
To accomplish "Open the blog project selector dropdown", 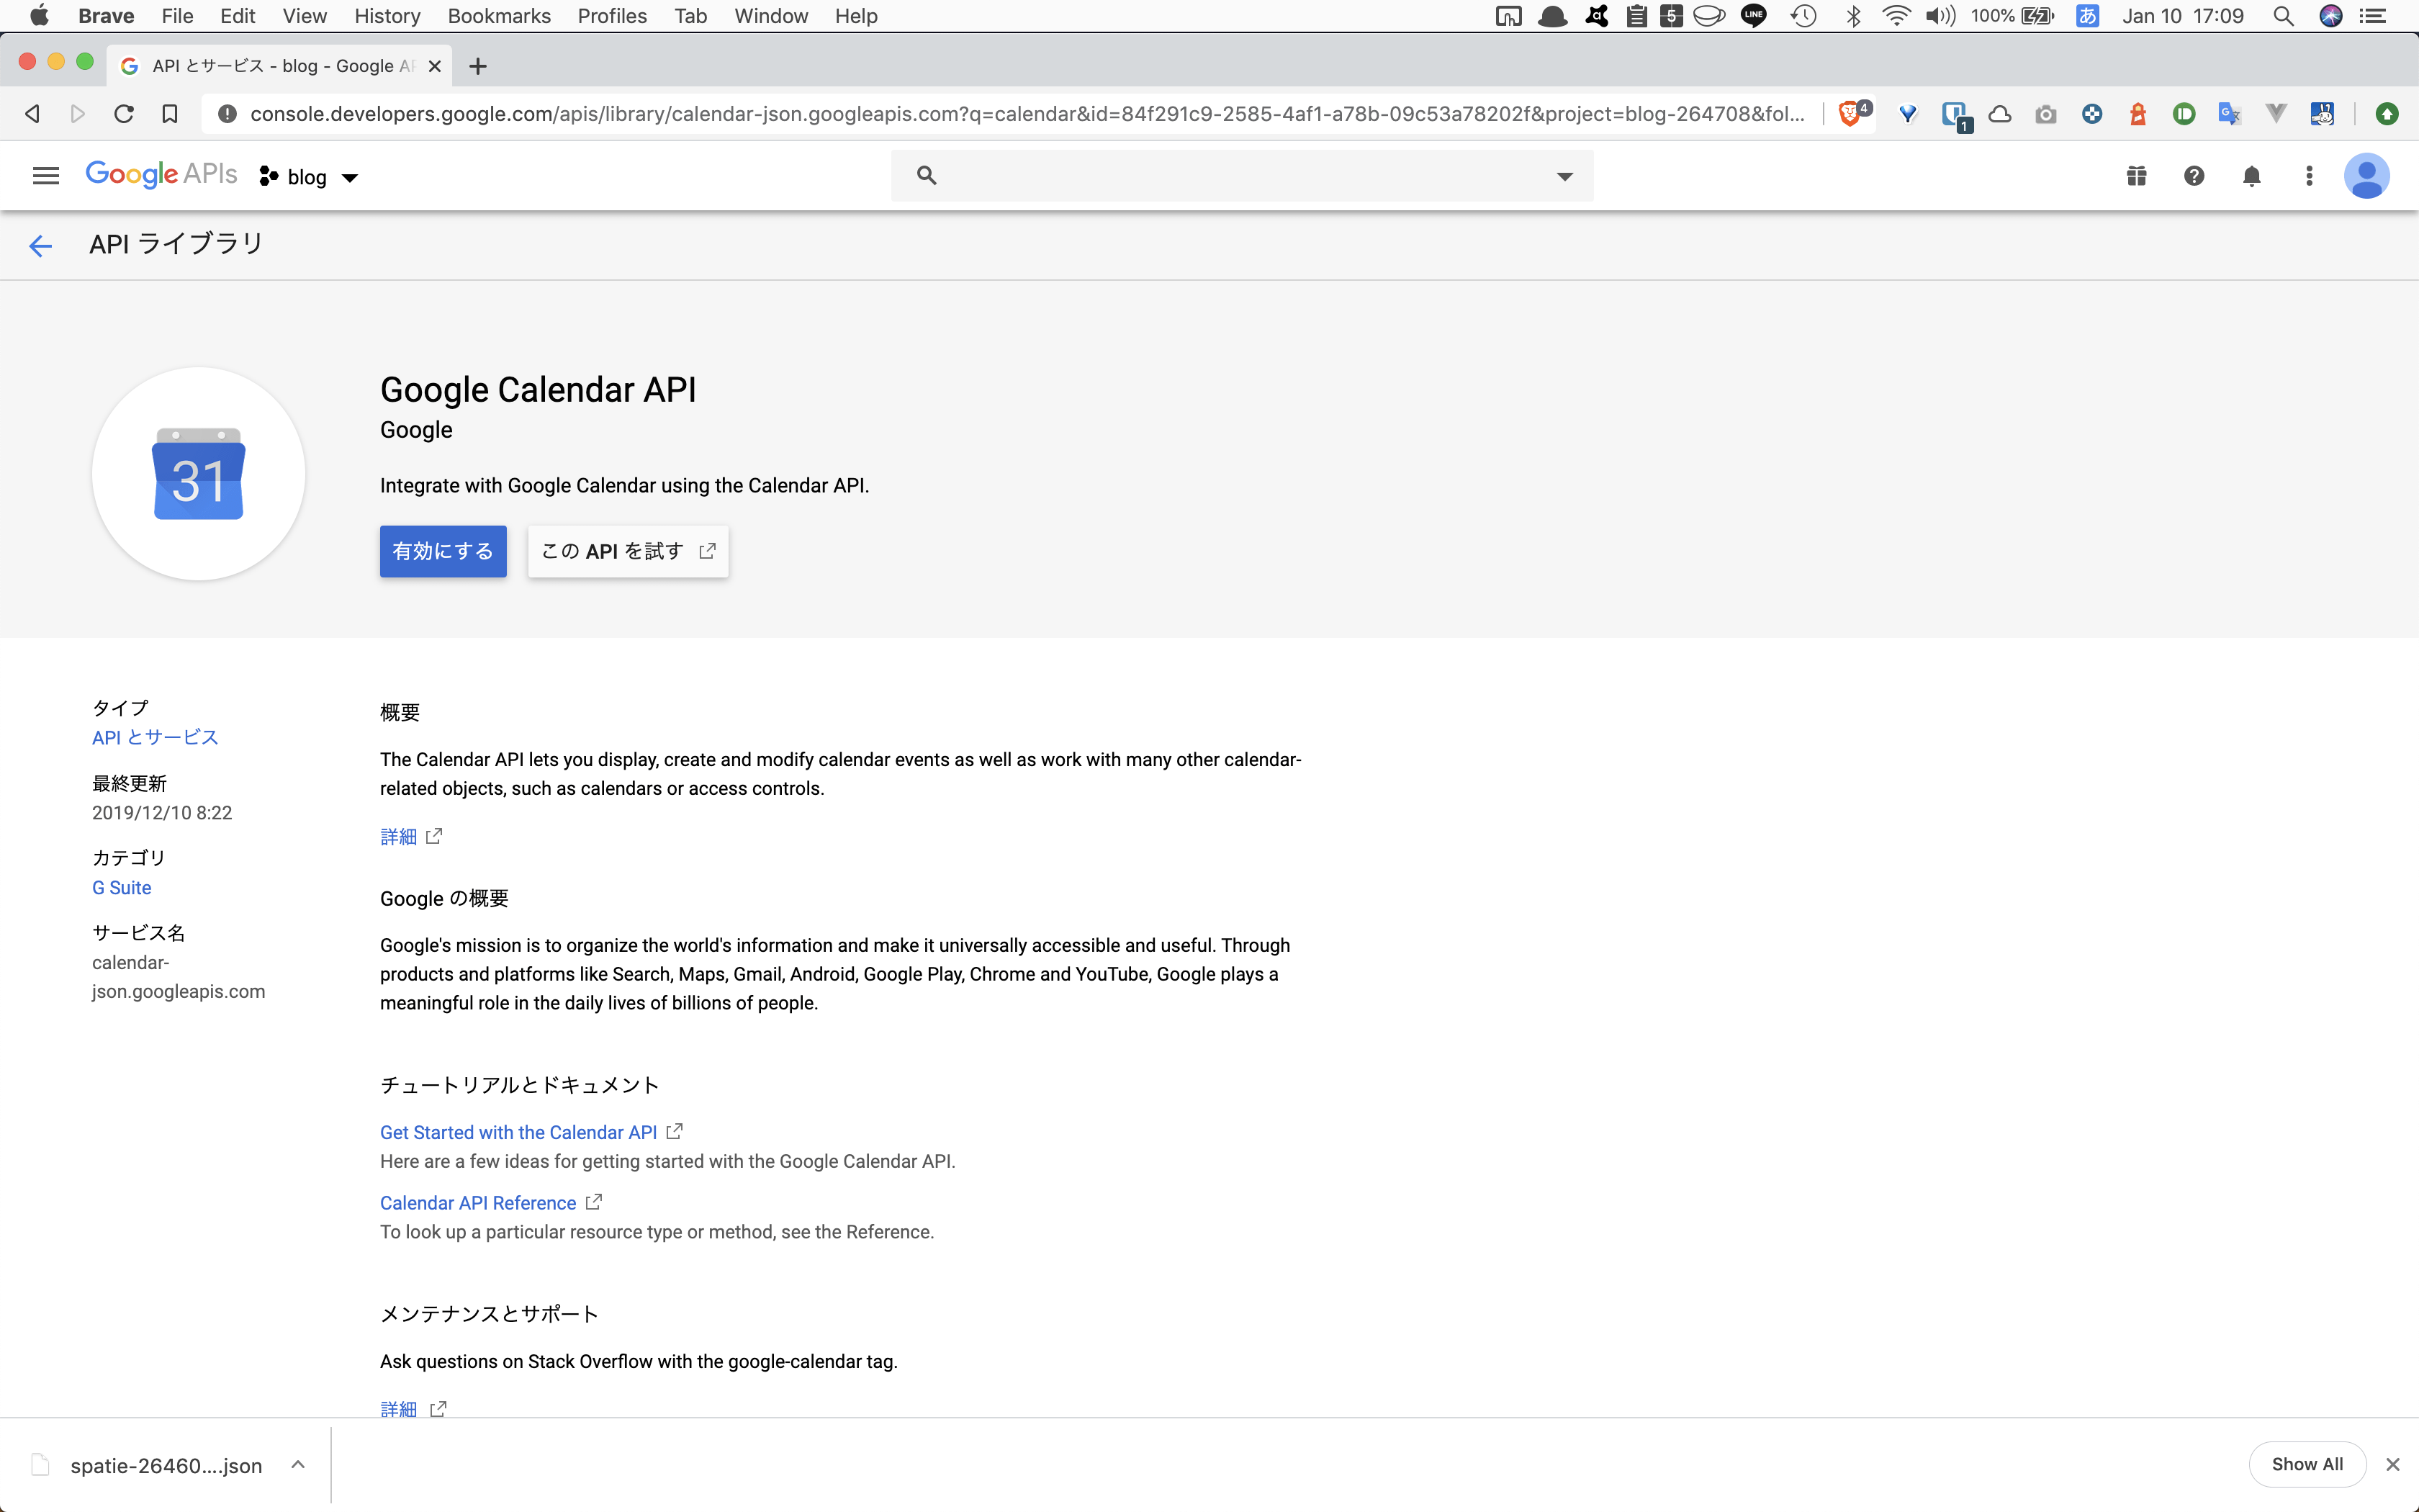I will [308, 176].
